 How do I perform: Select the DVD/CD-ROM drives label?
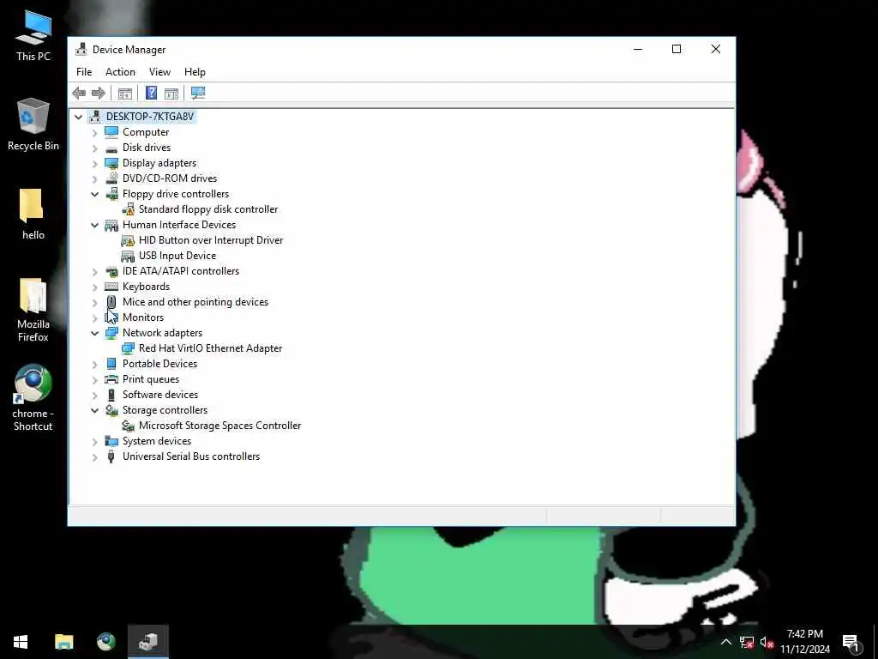coord(170,178)
